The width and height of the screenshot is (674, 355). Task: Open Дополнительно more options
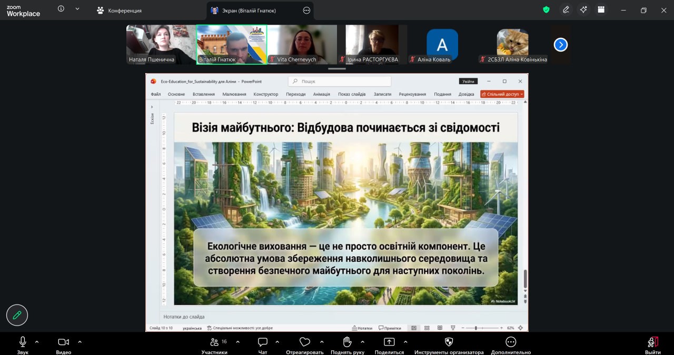point(511,345)
